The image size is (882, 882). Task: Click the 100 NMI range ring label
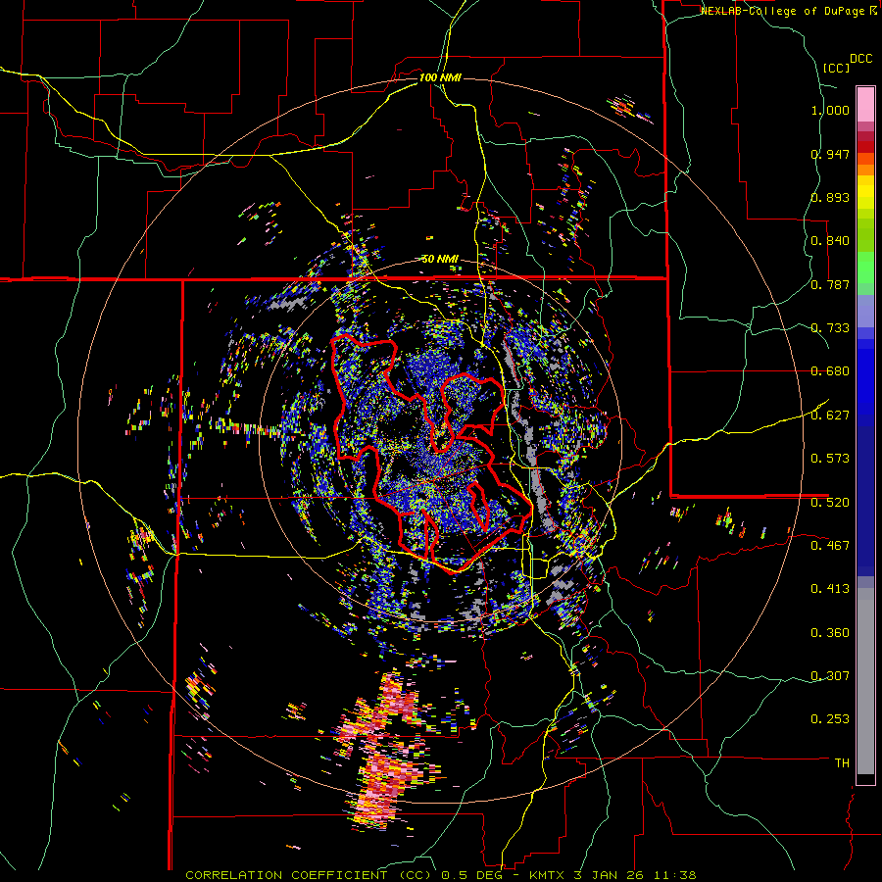pos(440,77)
